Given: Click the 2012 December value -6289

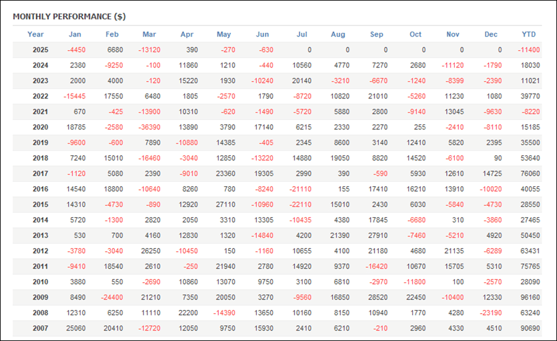Looking at the screenshot, I should (x=493, y=251).
